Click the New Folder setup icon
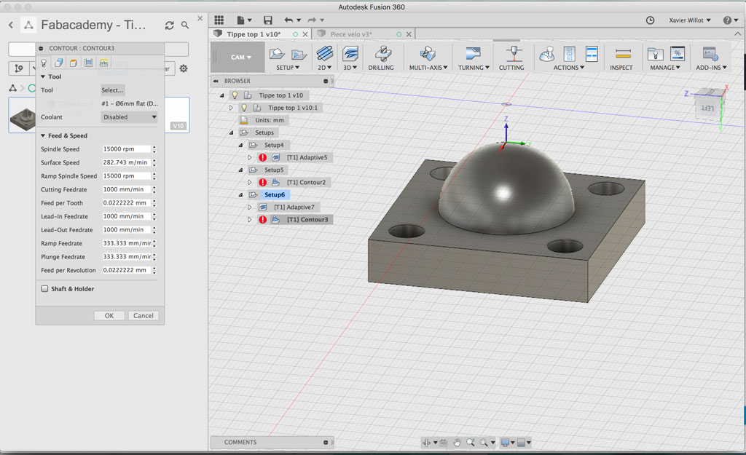The width and height of the screenshot is (746, 455). pyautogui.click(x=299, y=54)
